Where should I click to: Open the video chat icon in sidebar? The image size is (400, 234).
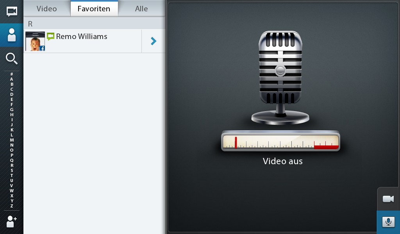(x=12, y=11)
